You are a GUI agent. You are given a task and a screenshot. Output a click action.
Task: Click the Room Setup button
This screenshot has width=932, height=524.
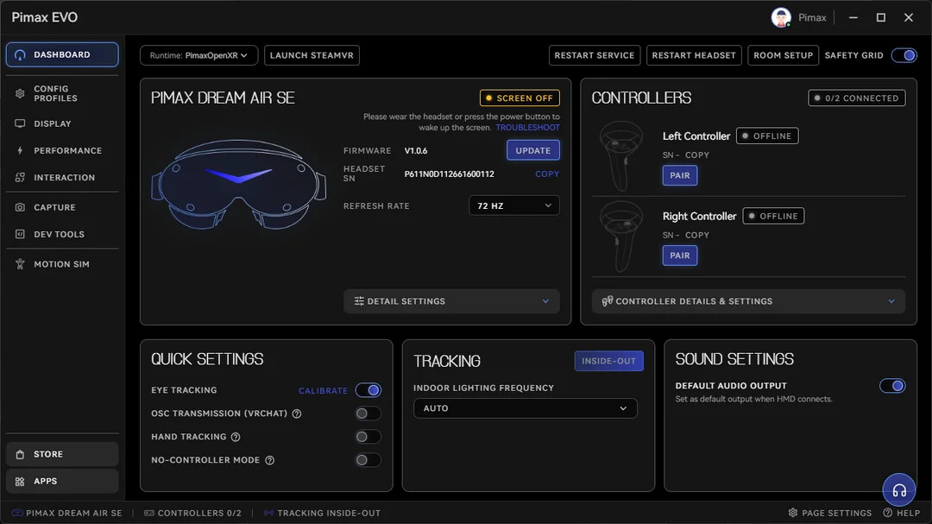pyautogui.click(x=783, y=55)
